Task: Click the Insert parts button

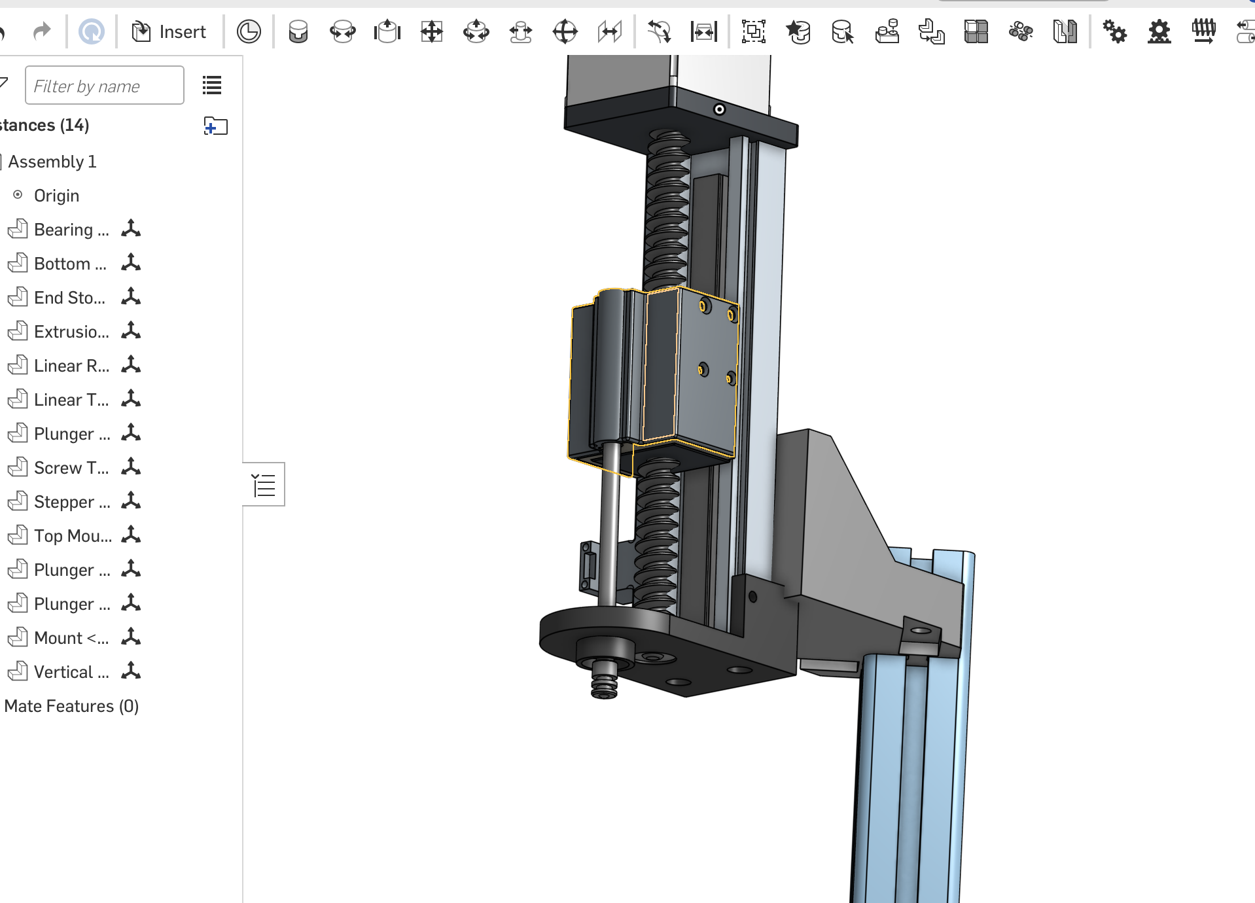Action: (x=169, y=31)
